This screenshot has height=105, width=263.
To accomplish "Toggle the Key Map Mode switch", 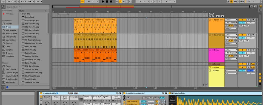I will (x=236, y=2).
